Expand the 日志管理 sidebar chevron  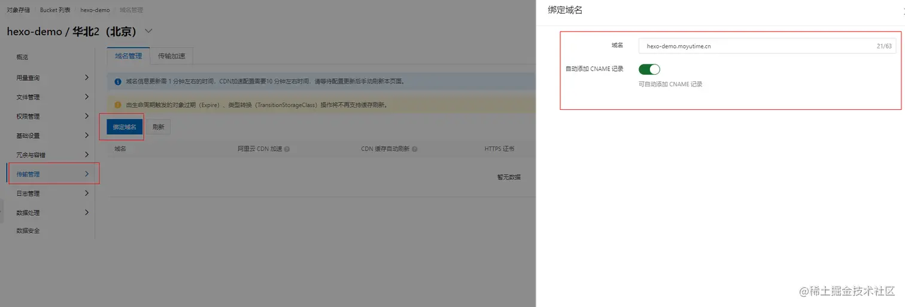(x=87, y=193)
